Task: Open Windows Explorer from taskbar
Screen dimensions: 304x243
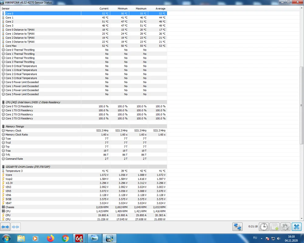Action: [21, 238]
